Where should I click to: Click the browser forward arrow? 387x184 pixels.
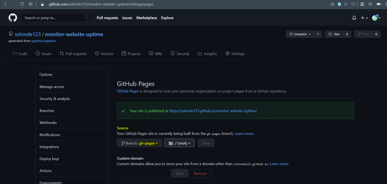pyautogui.click(x=14, y=4)
